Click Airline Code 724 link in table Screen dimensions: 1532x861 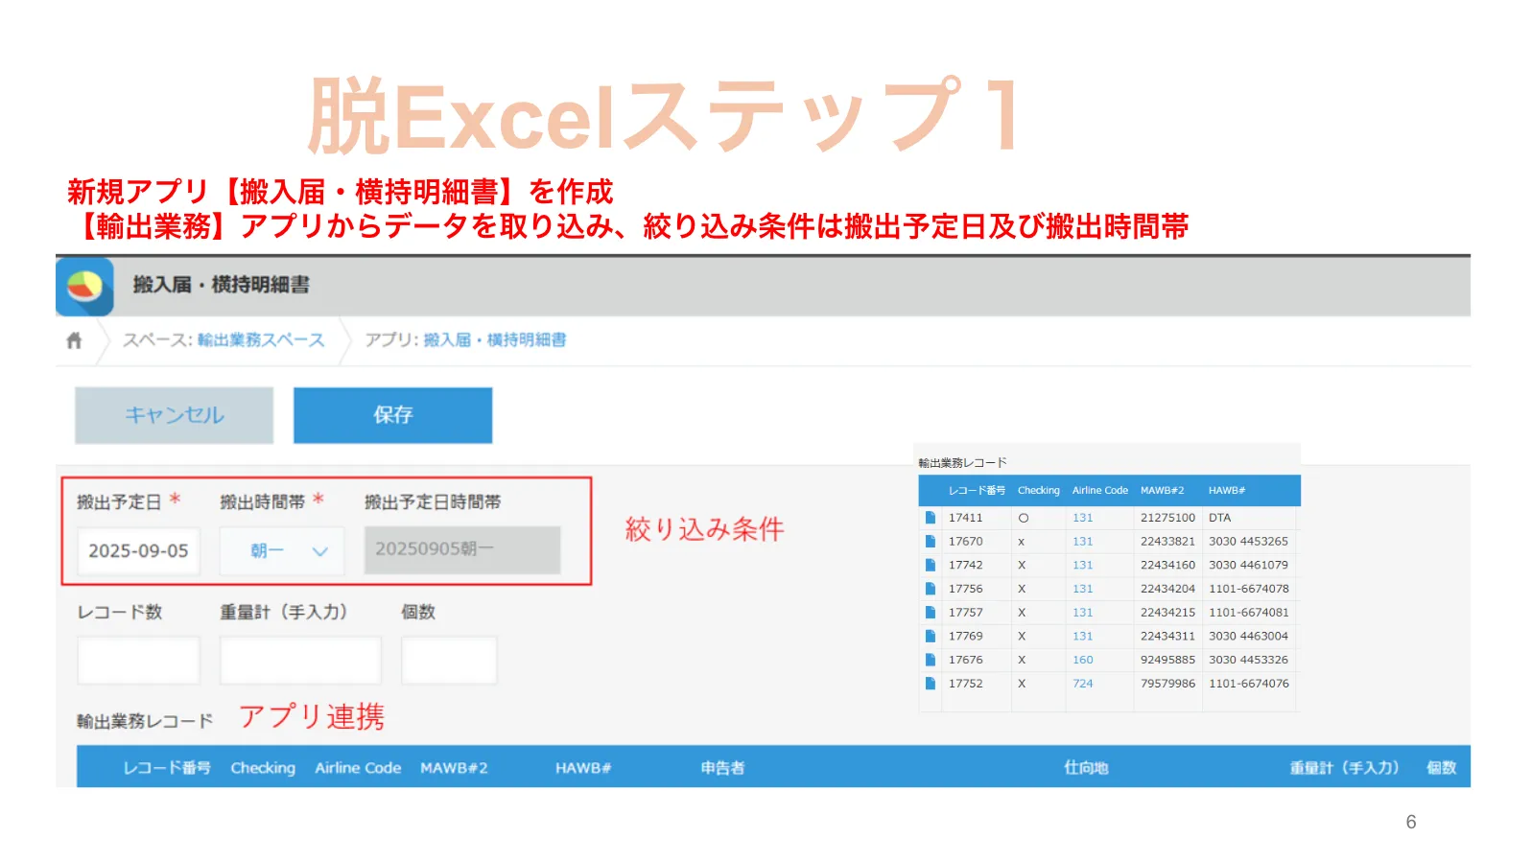[x=1082, y=684]
